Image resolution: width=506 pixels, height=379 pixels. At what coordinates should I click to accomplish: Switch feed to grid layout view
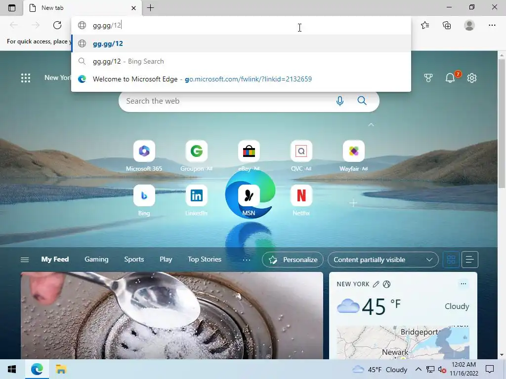pyautogui.click(x=451, y=260)
